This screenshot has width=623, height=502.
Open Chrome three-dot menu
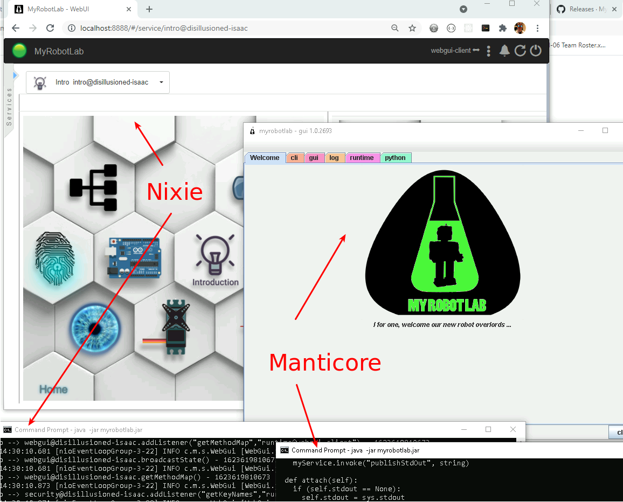(x=537, y=28)
